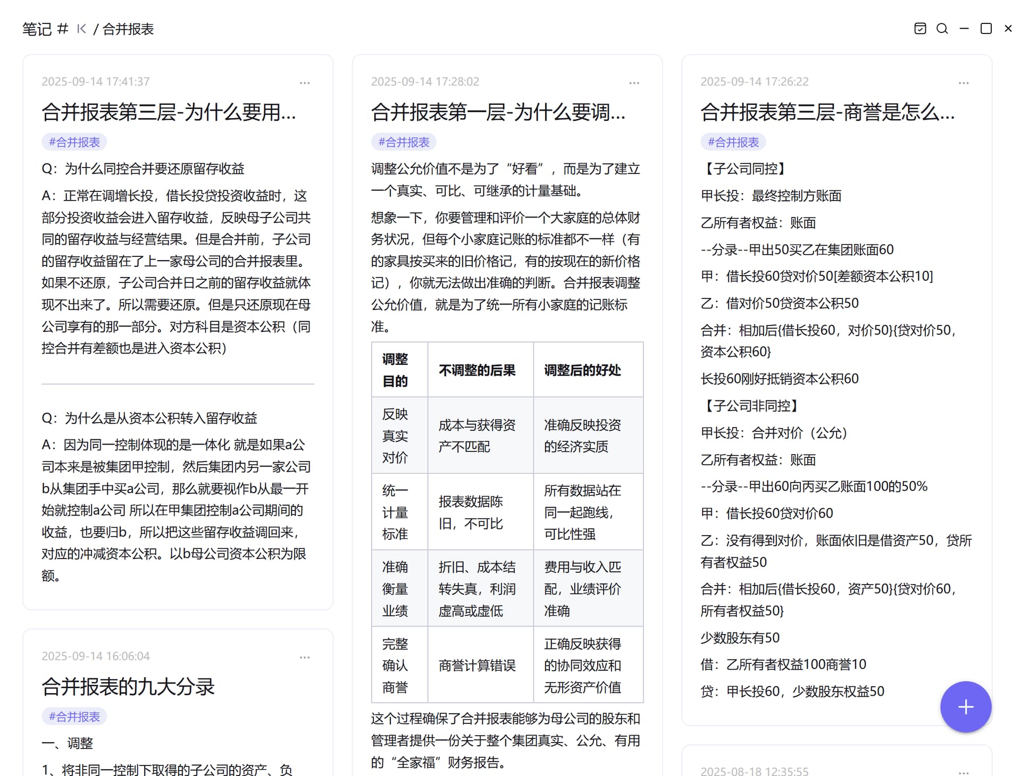Open more options for 17:26:22 note
Image resolution: width=1021 pixels, height=776 pixels.
click(964, 83)
